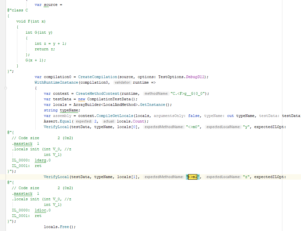
Task: Click the validator: parameter hint
Action: pos(122,82)
